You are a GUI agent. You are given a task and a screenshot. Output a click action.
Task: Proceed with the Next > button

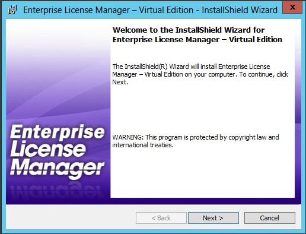click(x=213, y=218)
